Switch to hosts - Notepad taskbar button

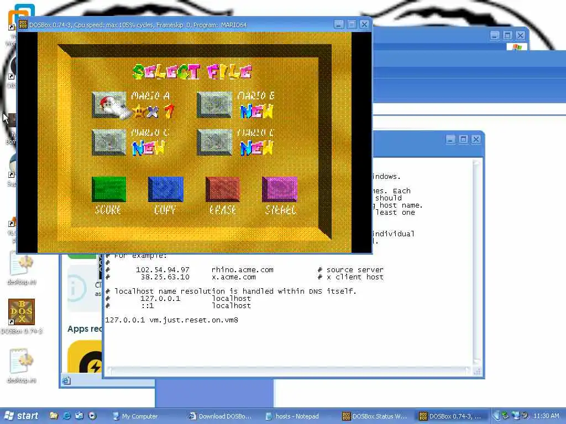coord(298,416)
